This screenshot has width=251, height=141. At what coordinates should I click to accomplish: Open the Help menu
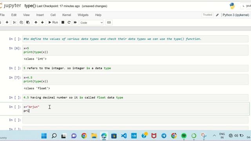pos(98,15)
